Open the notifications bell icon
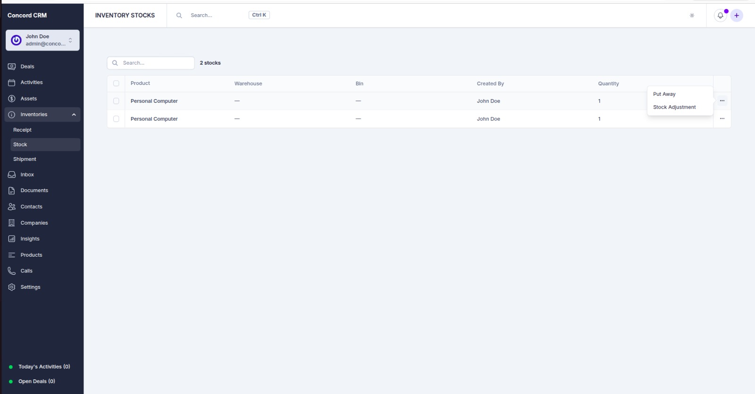Image resolution: width=755 pixels, height=394 pixels. 720,16
